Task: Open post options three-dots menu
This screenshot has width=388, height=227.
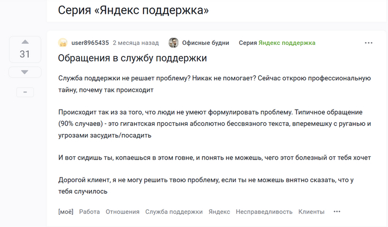Action: [x=369, y=43]
